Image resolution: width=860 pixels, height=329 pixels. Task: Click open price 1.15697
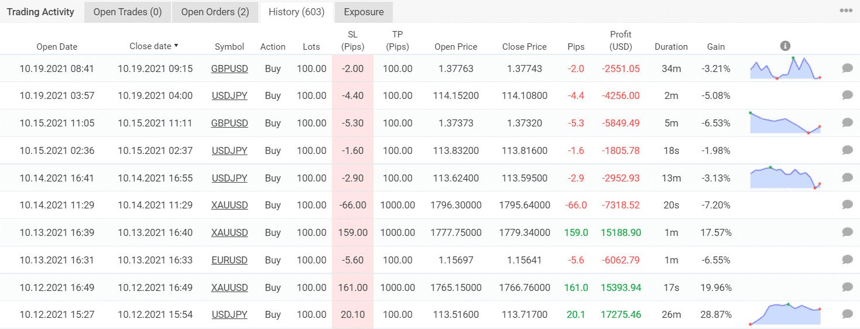[x=456, y=259]
